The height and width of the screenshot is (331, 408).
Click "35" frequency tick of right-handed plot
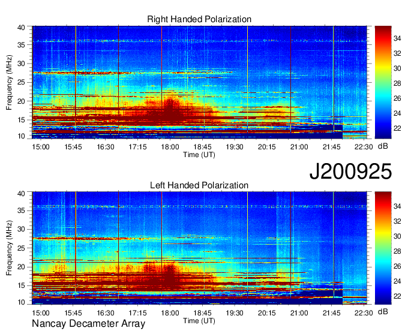22,45
